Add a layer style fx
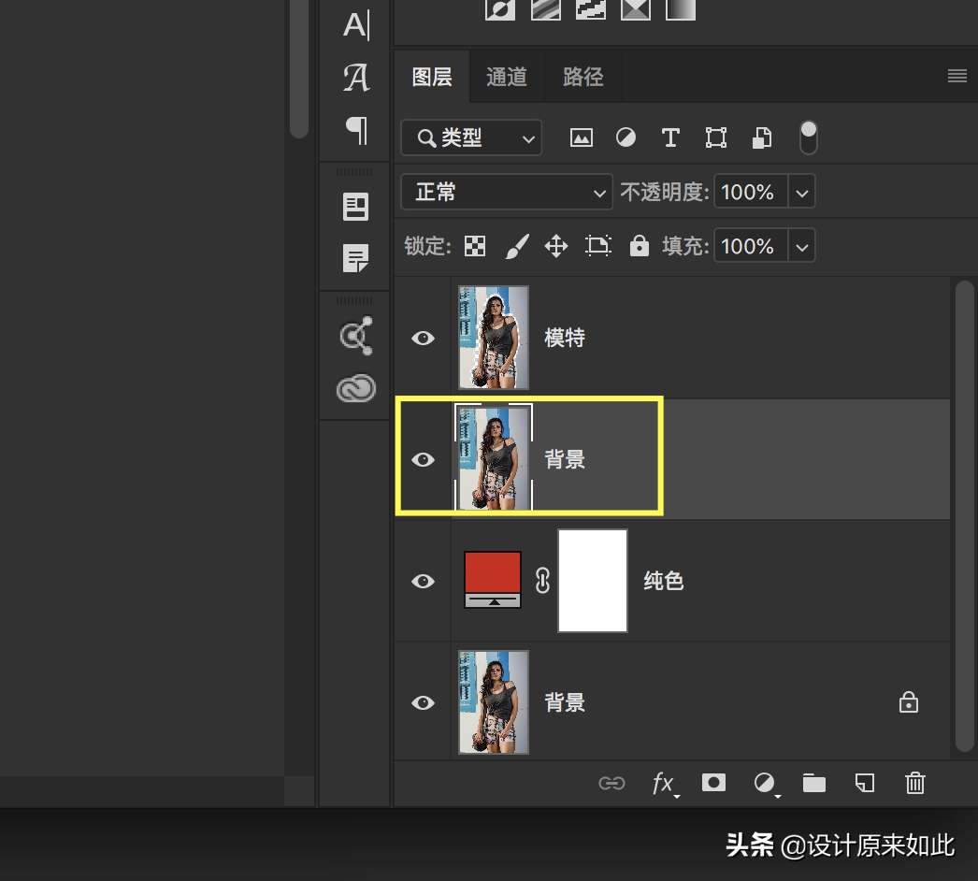The height and width of the screenshot is (881, 978). [x=664, y=784]
